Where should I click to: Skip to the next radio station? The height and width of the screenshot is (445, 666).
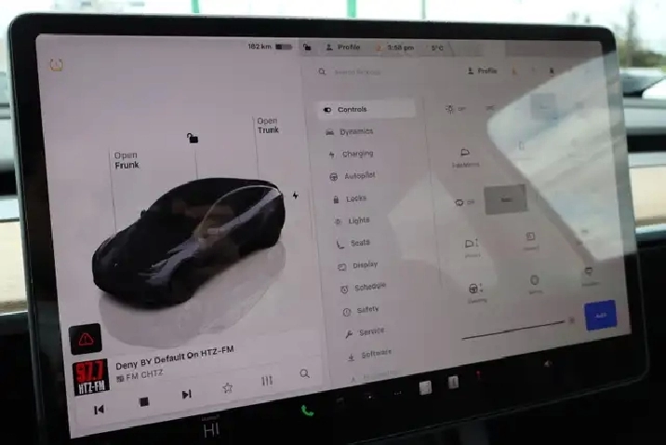coord(186,395)
